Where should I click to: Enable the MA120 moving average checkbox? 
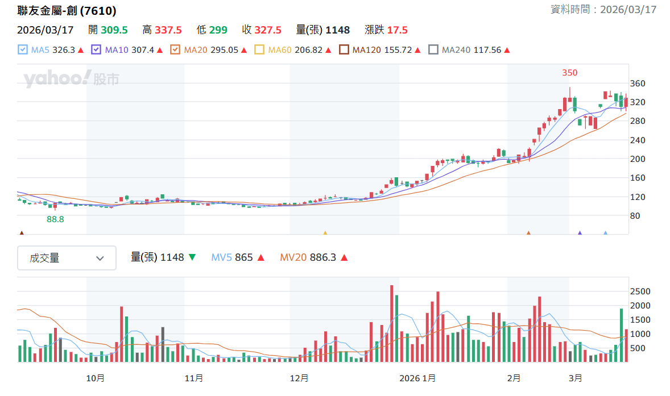(x=344, y=50)
